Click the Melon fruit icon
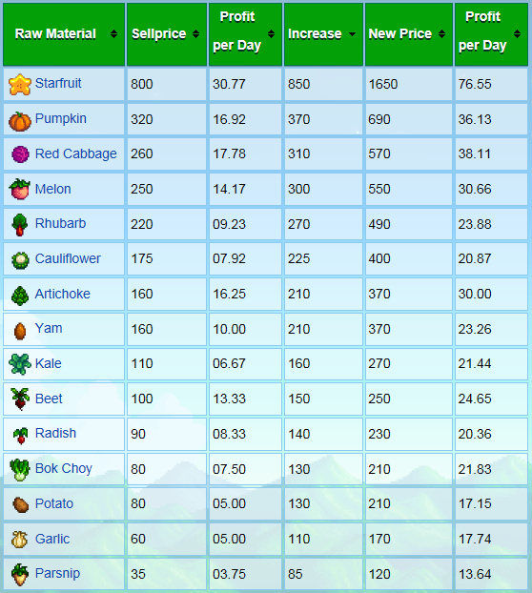The height and width of the screenshot is (593, 532). (x=20, y=189)
